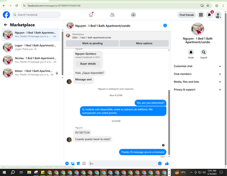Viewport: 227px width, 176px height.
Task: Reload the page with browser refresh icon
Action: tap(17, 5)
